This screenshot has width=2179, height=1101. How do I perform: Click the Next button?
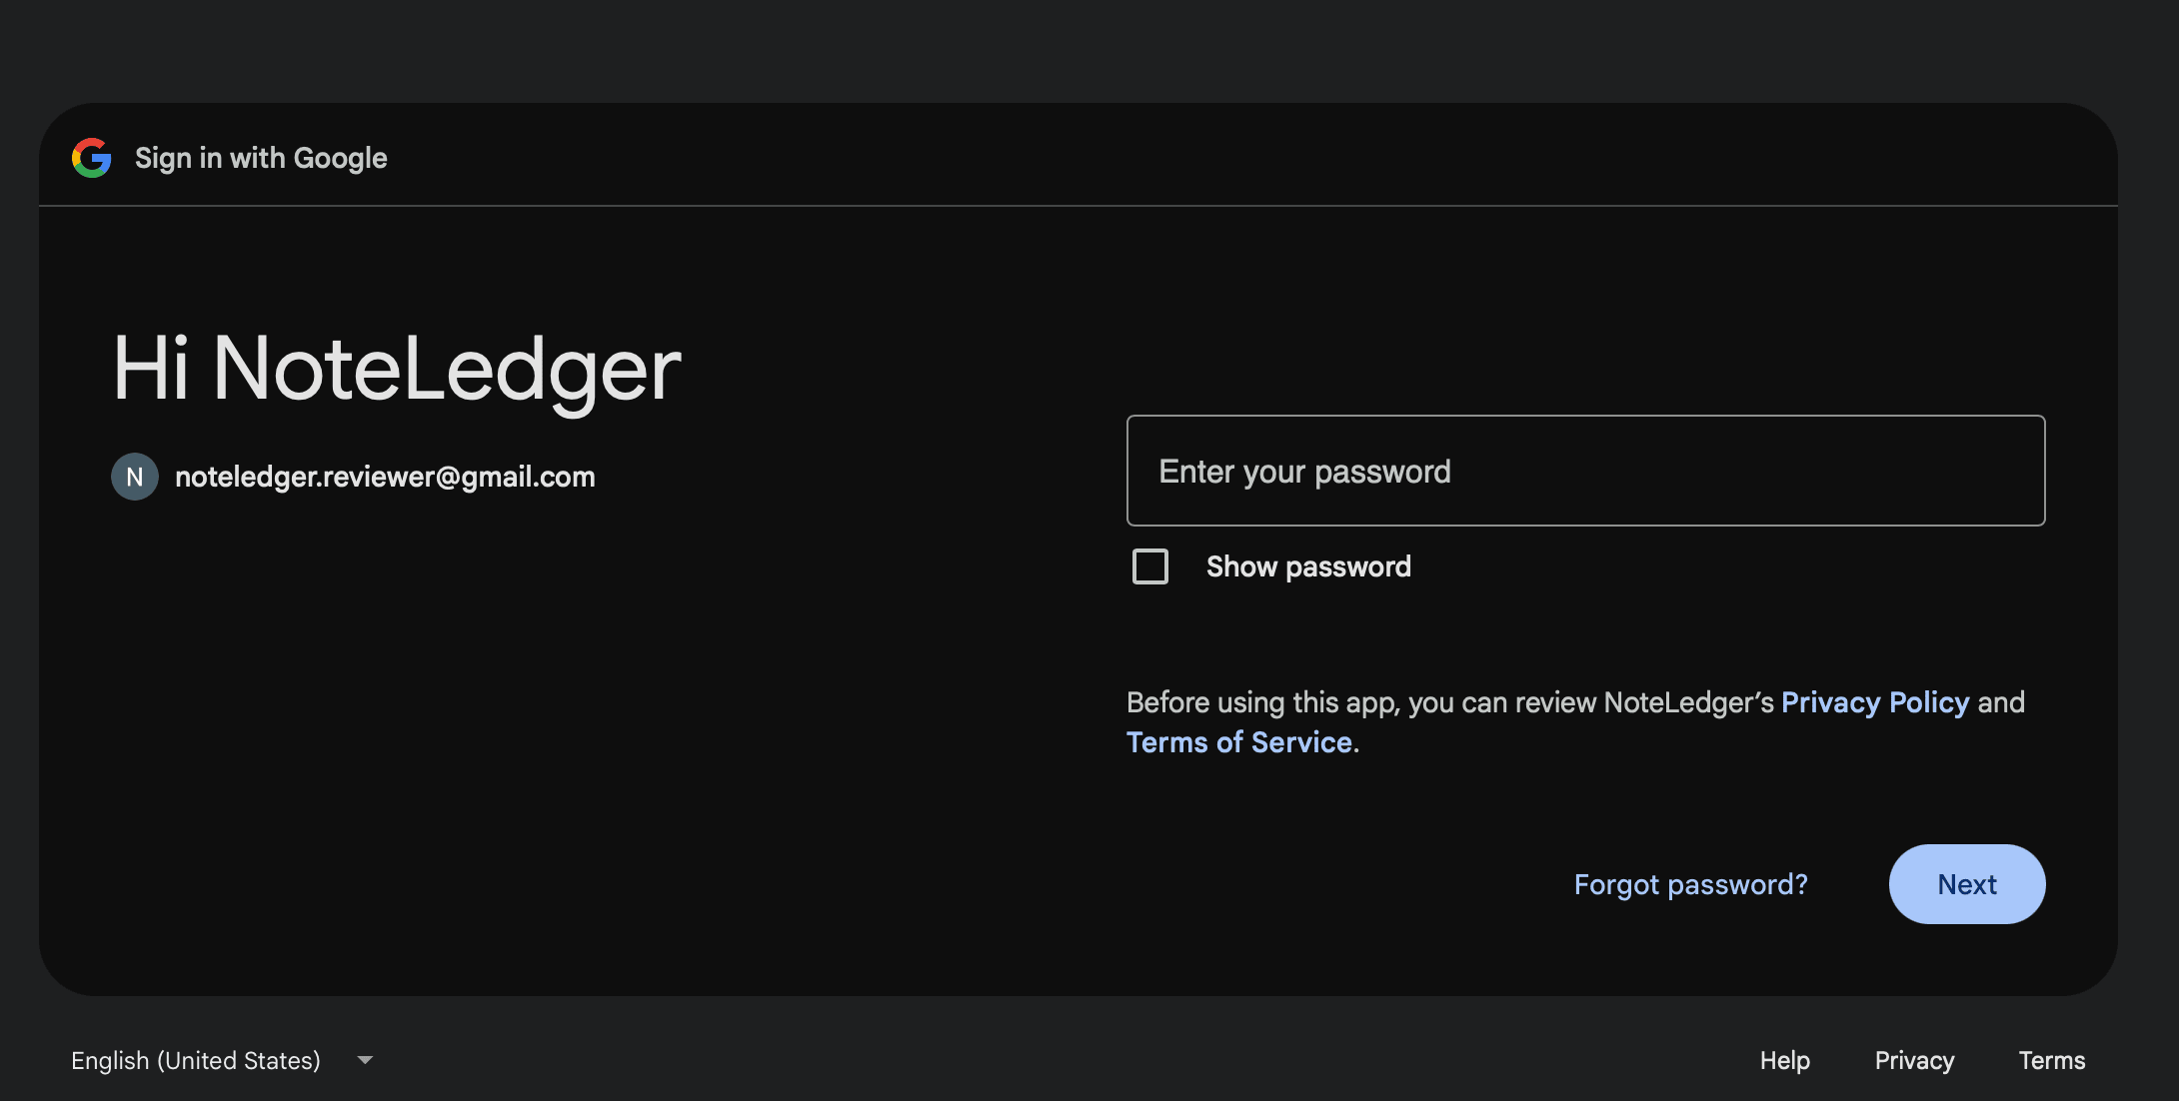pyautogui.click(x=1967, y=884)
